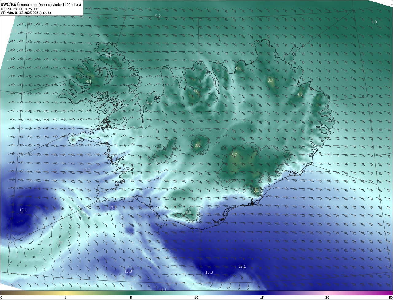The width and height of the screenshot is (393, 300).
Task: Click the color scale tick labeled 10
Action: click(196, 298)
